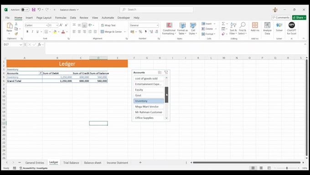Select Office Supplies in slicer
310x175 pixels.
149,118
